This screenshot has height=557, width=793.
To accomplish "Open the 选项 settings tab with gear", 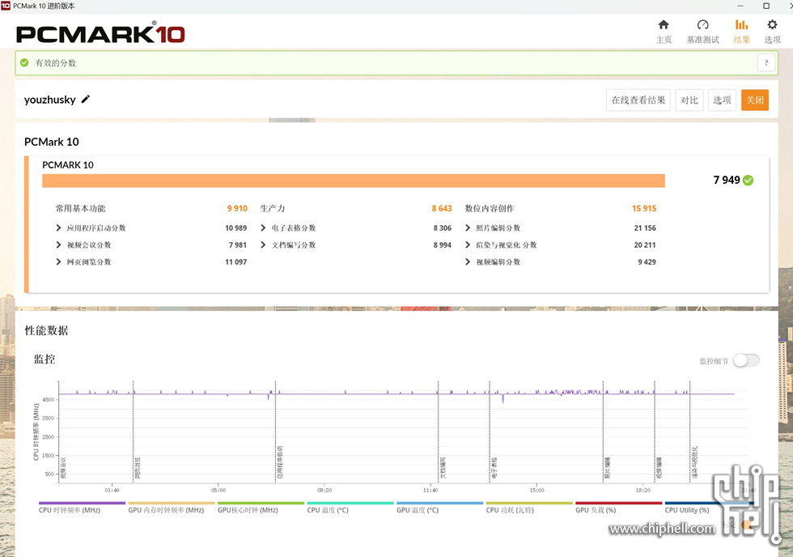I will click(x=772, y=32).
